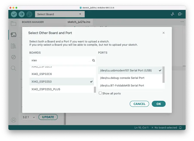Image resolution: width=194 pixels, height=141 pixels.
Task: Open the editor three-dot overflow menu
Action: point(182,22)
